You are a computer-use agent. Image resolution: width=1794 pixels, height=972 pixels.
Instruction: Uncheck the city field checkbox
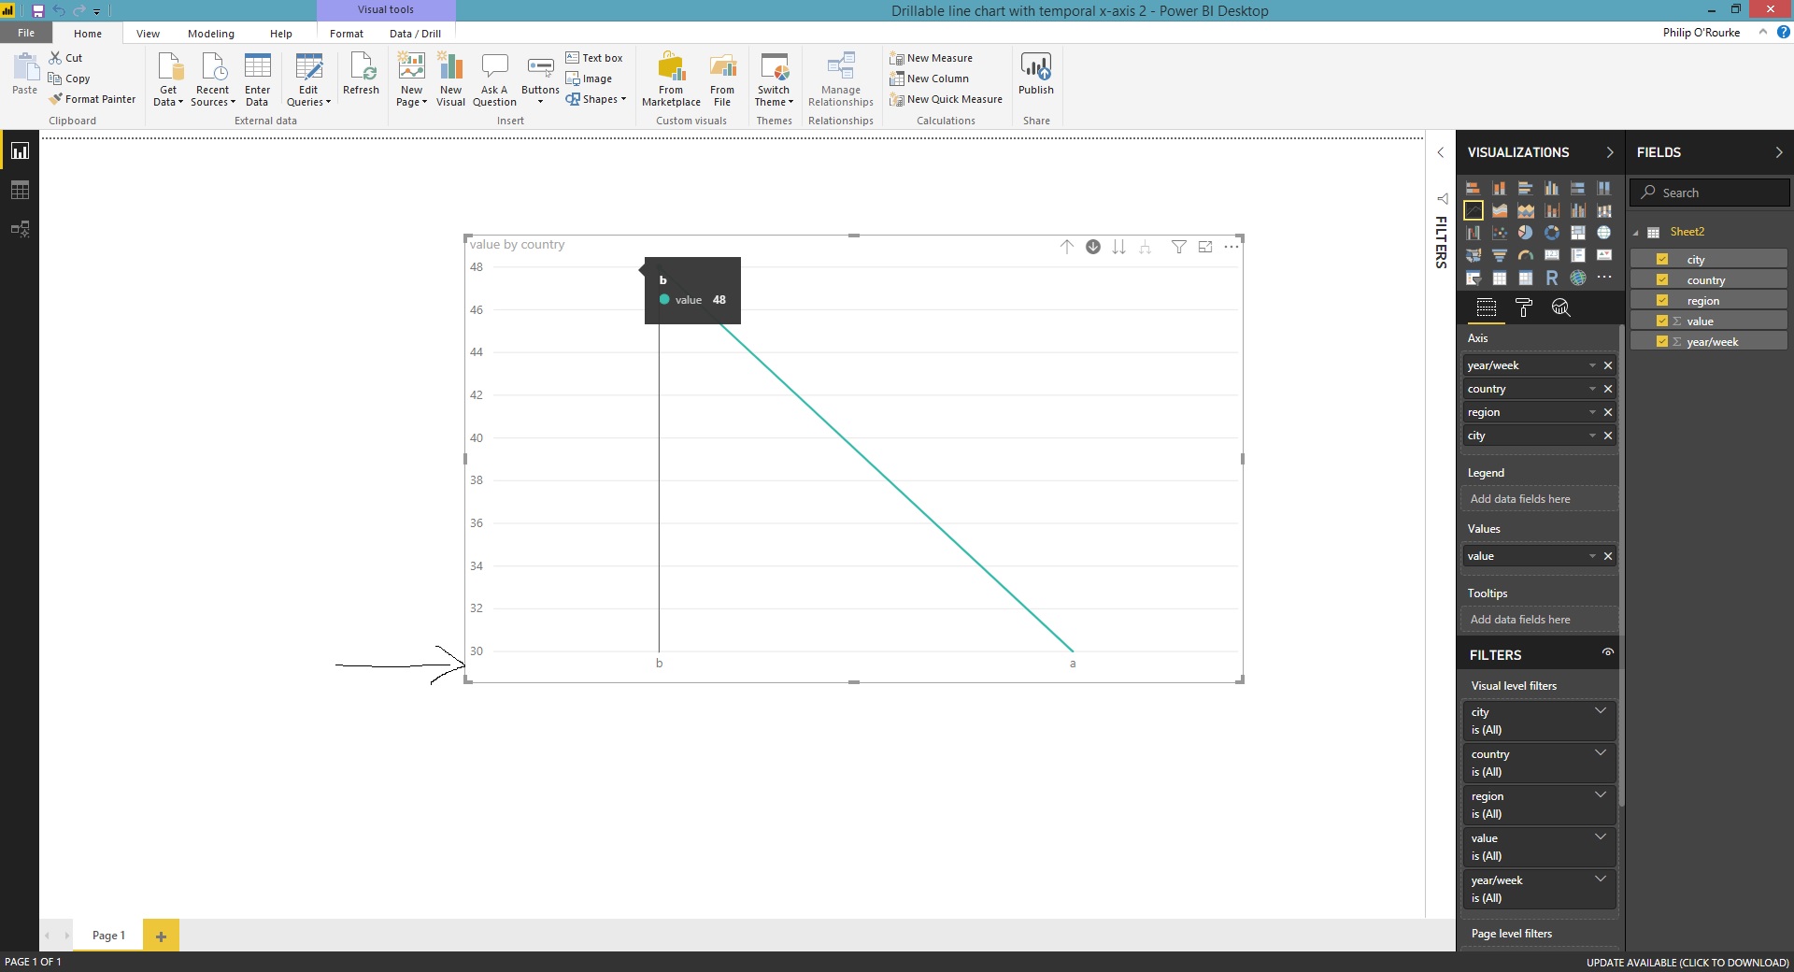pos(1662,260)
